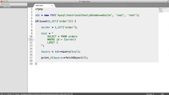Click the yellow minimize window button
169x95 pixels.
coord(4,1)
